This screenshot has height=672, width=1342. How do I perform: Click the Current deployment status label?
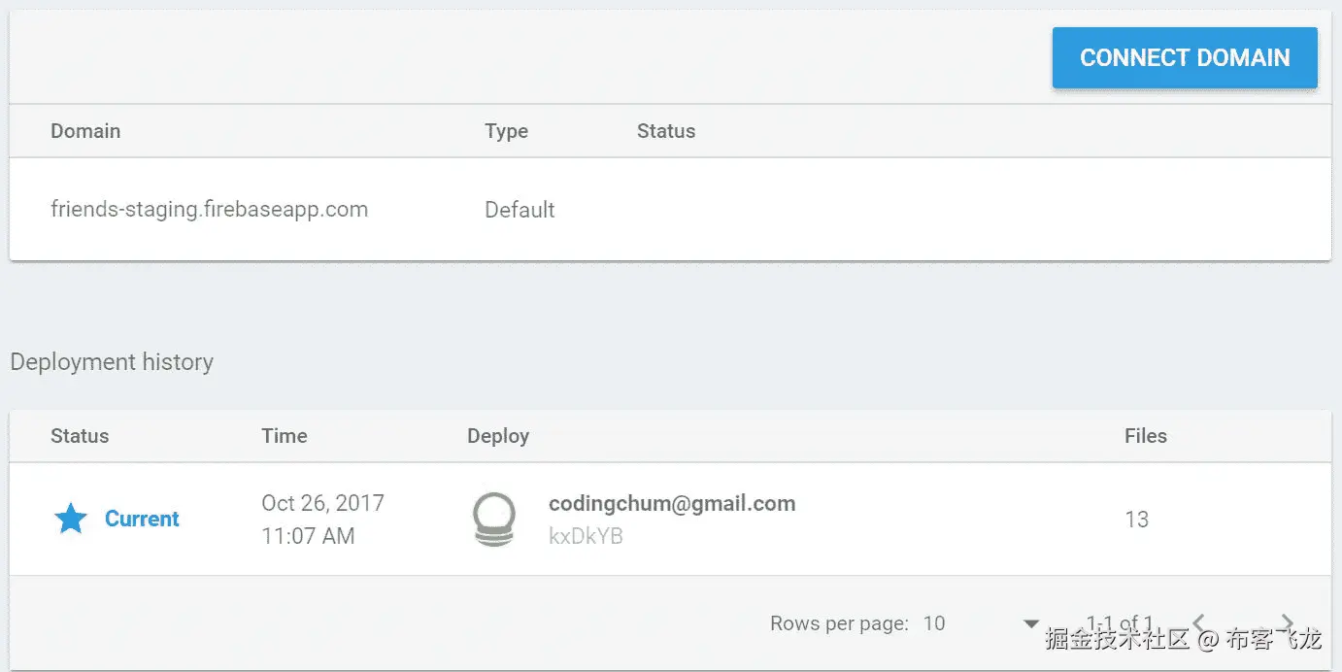pos(142,519)
